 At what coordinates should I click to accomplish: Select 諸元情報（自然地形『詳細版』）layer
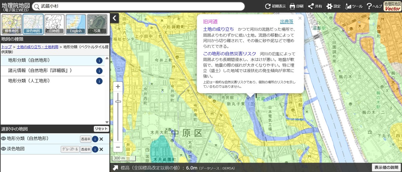(52, 71)
